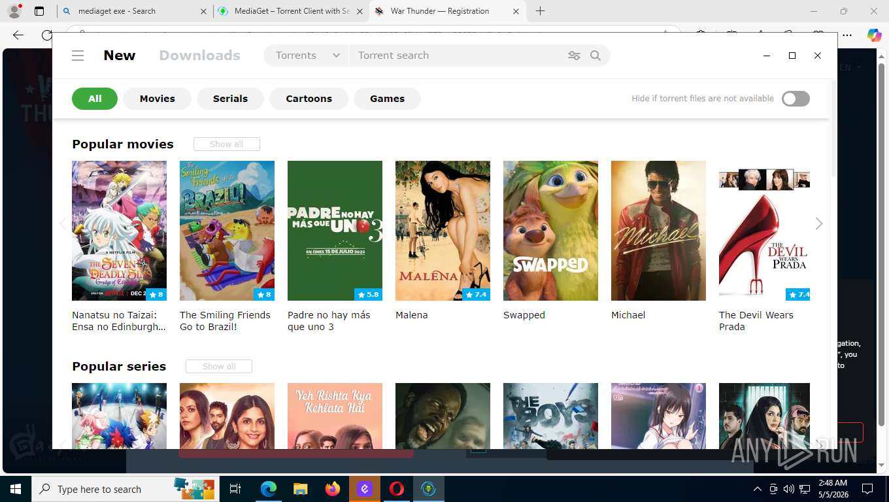Open the Nanatsu no Taizai movie poster
The width and height of the screenshot is (889, 502).
pyautogui.click(x=119, y=231)
